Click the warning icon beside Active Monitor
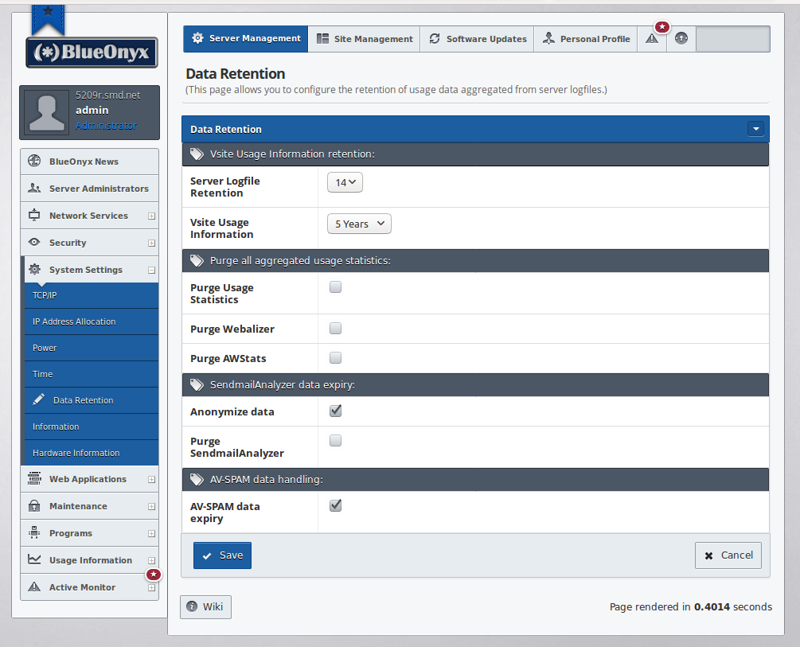This screenshot has height=647, width=800. pos(34,587)
